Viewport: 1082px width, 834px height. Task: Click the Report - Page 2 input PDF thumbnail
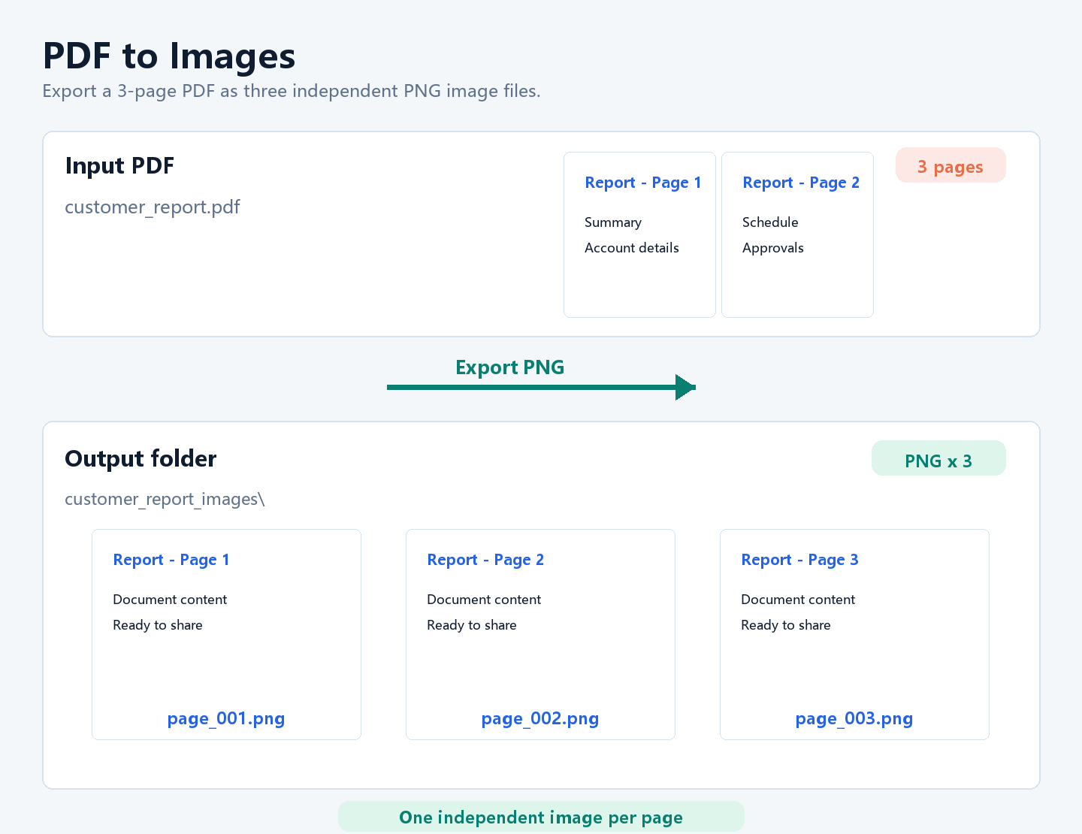click(797, 234)
